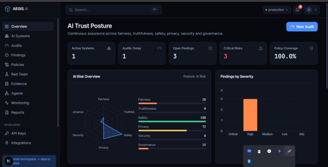Click the 100.0% Policy Coverage value
This screenshot has height=167, width=328.
pyautogui.click(x=285, y=56)
